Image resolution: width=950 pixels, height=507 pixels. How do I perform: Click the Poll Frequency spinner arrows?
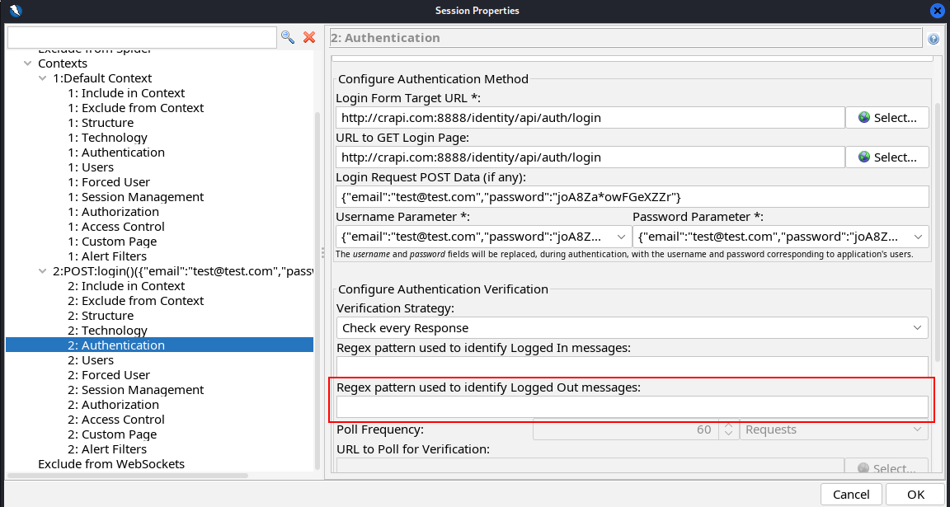tap(729, 430)
